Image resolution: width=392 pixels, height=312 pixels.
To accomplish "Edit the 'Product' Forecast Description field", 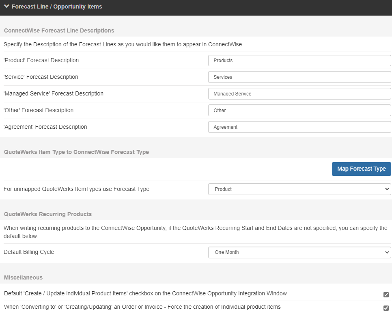I will pos(299,61).
